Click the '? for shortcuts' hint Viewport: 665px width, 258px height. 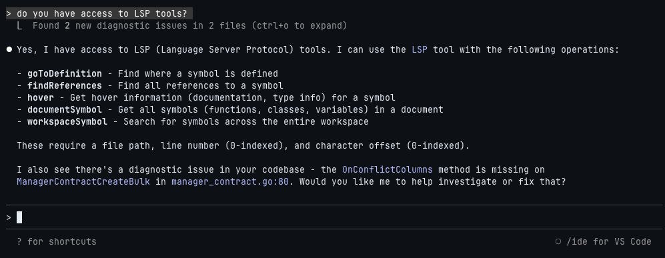coord(57,242)
